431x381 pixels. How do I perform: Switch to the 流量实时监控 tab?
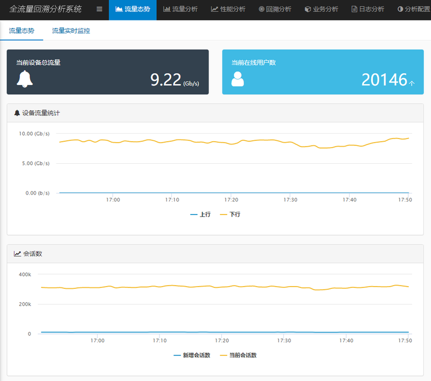pos(71,31)
